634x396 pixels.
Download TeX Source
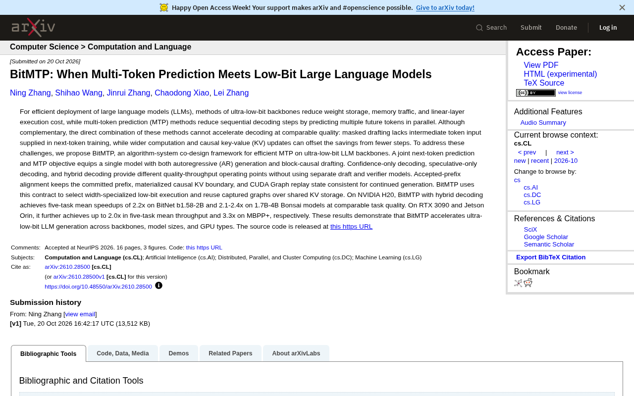click(x=544, y=83)
